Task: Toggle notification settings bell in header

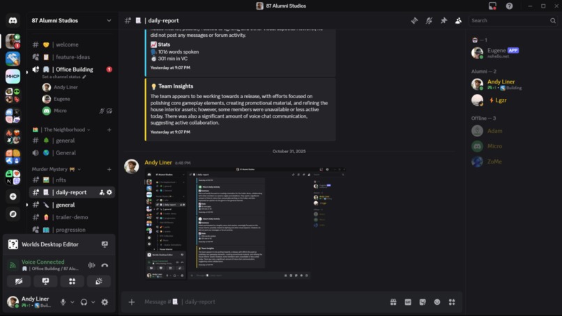Action: (429, 21)
